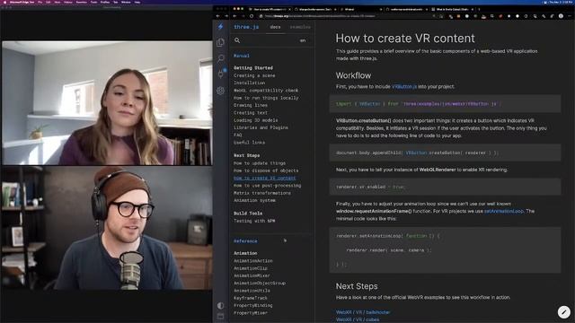Open the FAQ page
575x323 pixels.
237,135
